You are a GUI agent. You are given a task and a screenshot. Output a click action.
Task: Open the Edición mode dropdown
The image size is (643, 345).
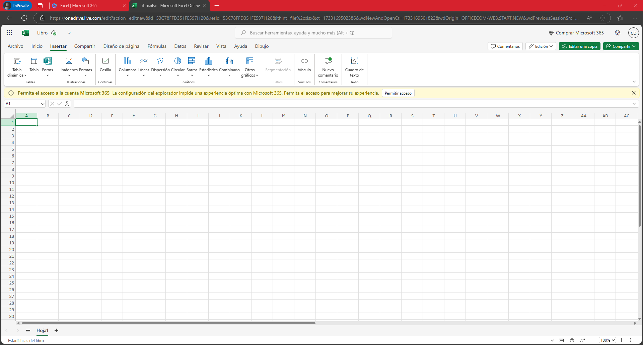541,46
